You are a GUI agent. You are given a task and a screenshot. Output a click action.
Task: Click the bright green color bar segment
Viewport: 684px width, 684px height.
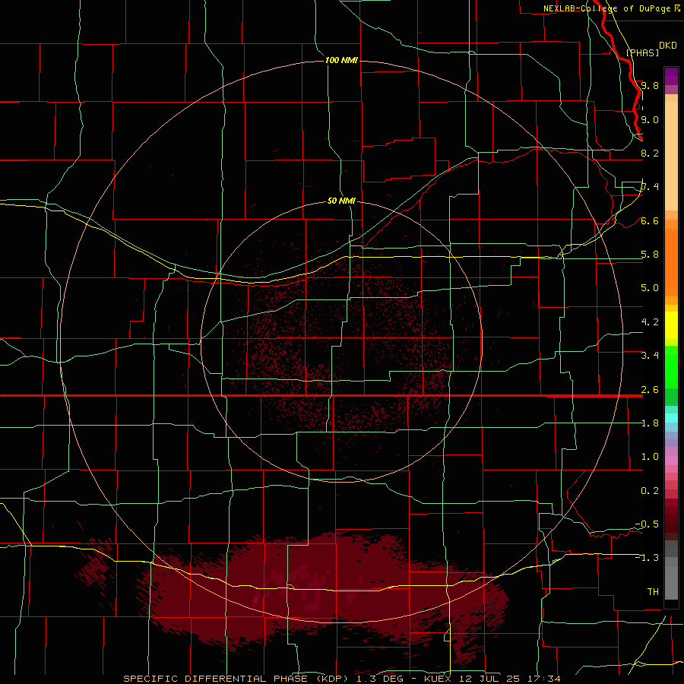point(671,366)
